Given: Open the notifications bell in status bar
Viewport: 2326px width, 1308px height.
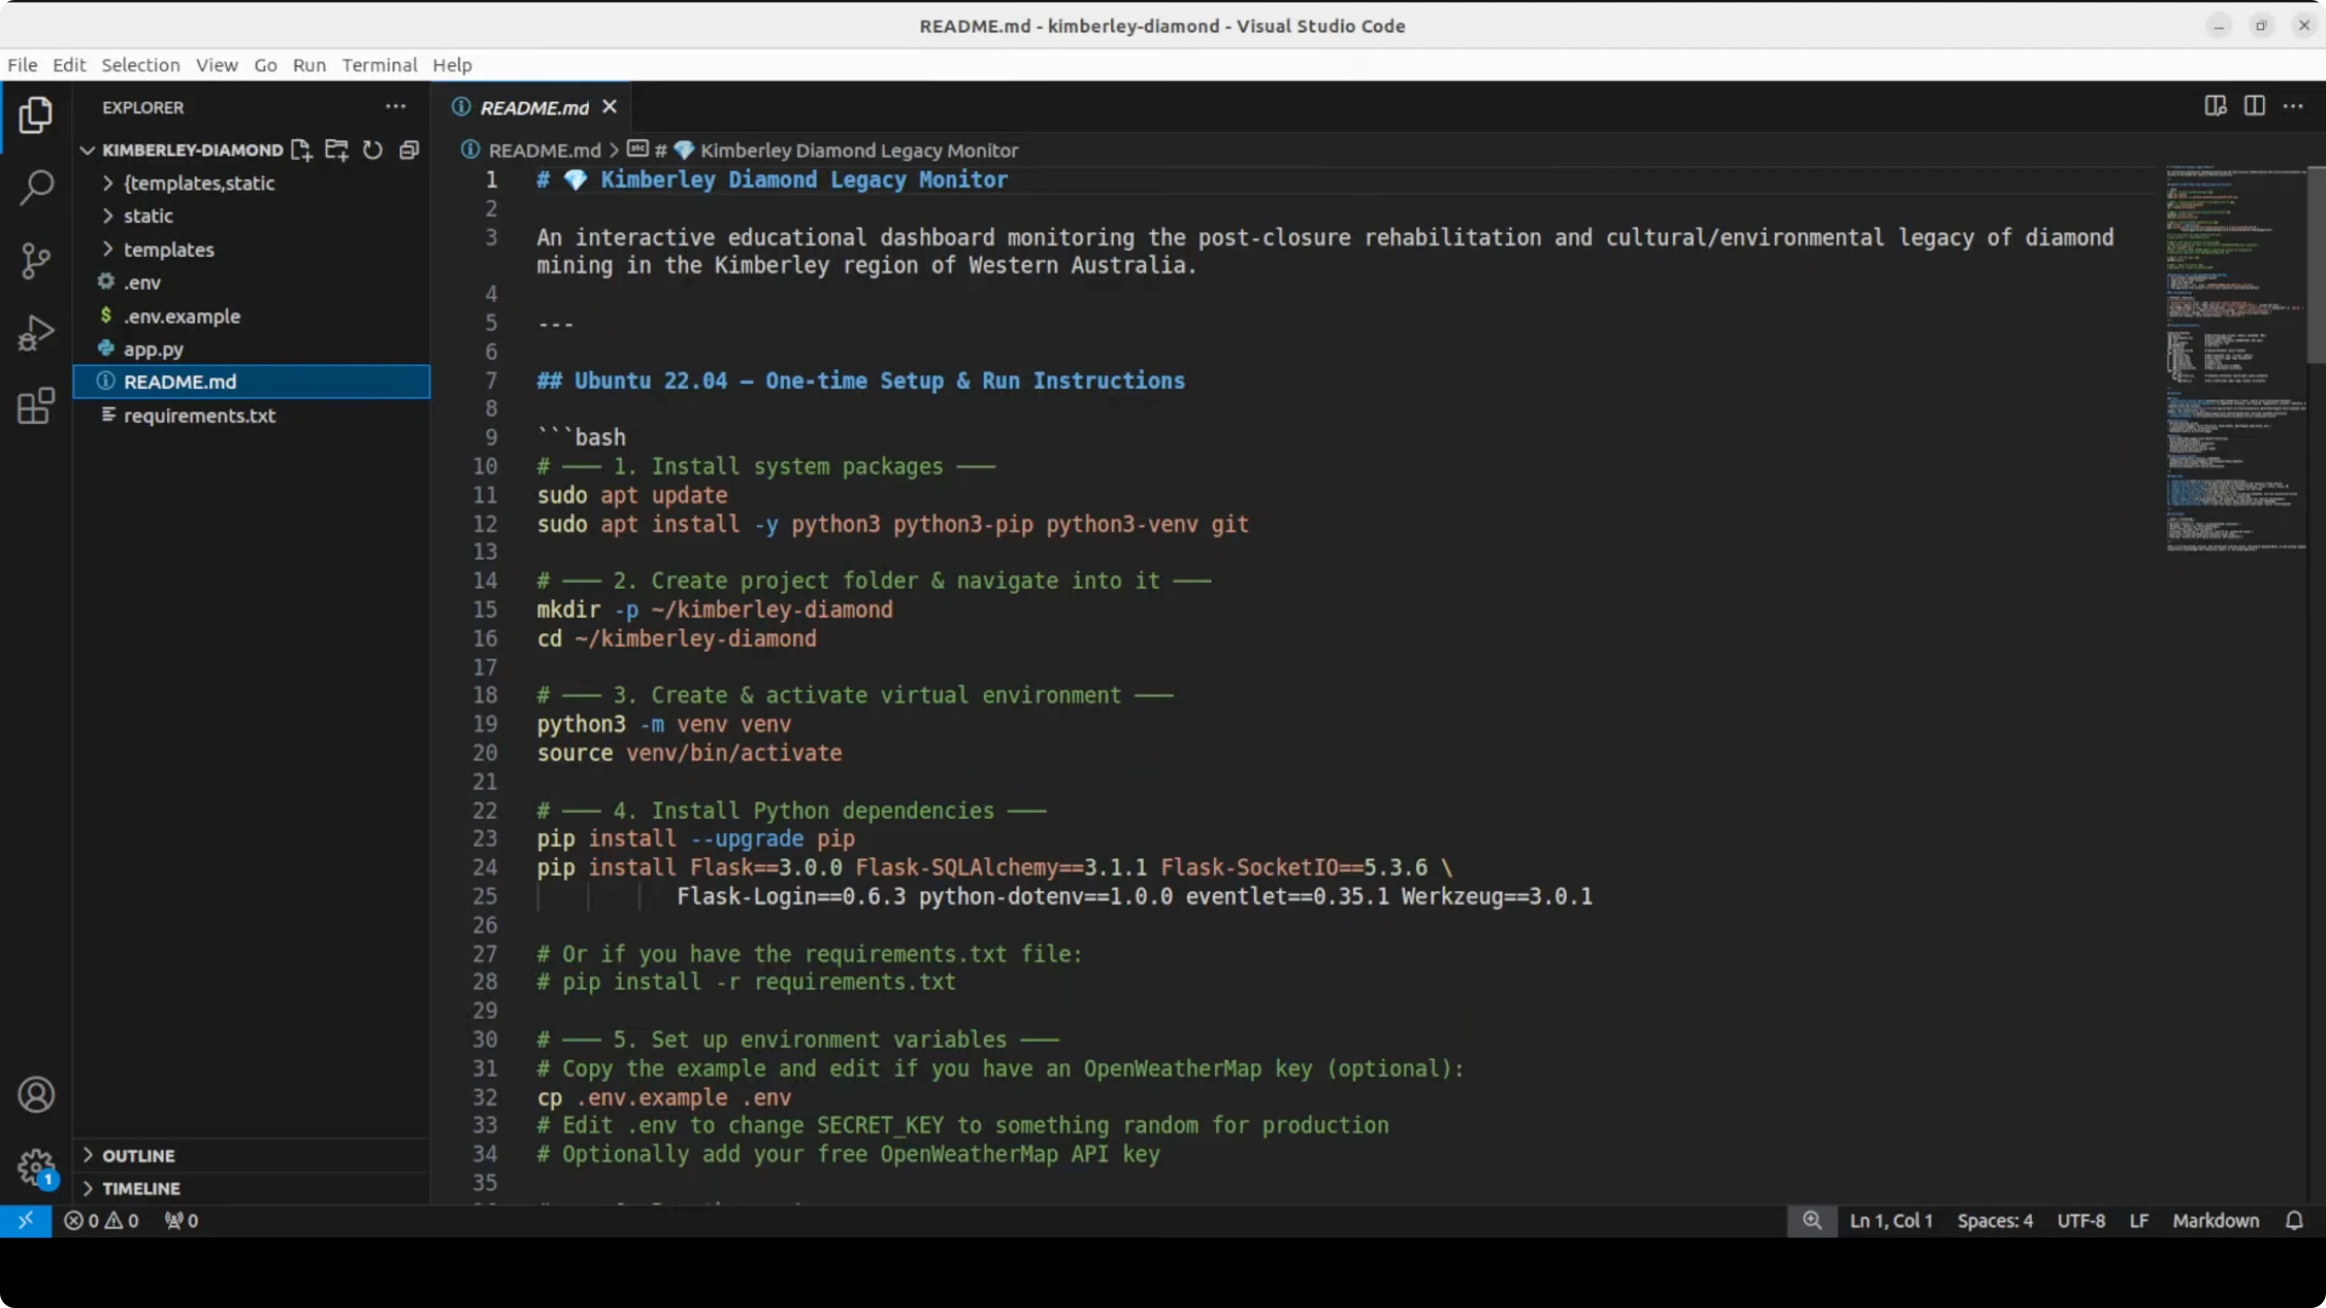Looking at the screenshot, I should [2294, 1220].
